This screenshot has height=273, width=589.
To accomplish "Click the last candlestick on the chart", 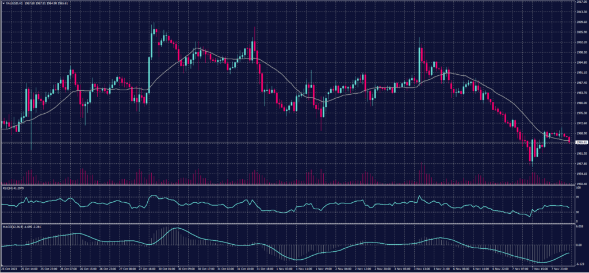I will 569,139.
